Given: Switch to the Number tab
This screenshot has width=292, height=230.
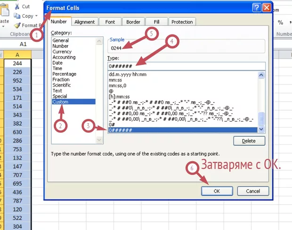Looking at the screenshot, I should (59, 22).
